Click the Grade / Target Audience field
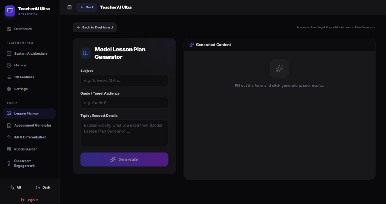The width and height of the screenshot is (386, 204). (124, 103)
